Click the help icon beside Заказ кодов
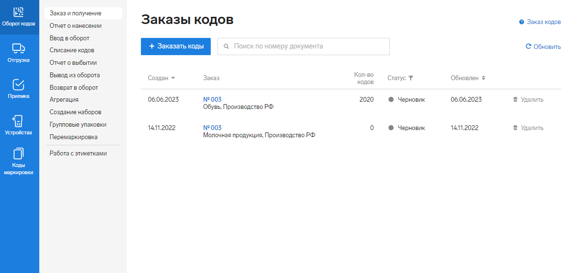This screenshot has height=273, width=573. click(522, 22)
